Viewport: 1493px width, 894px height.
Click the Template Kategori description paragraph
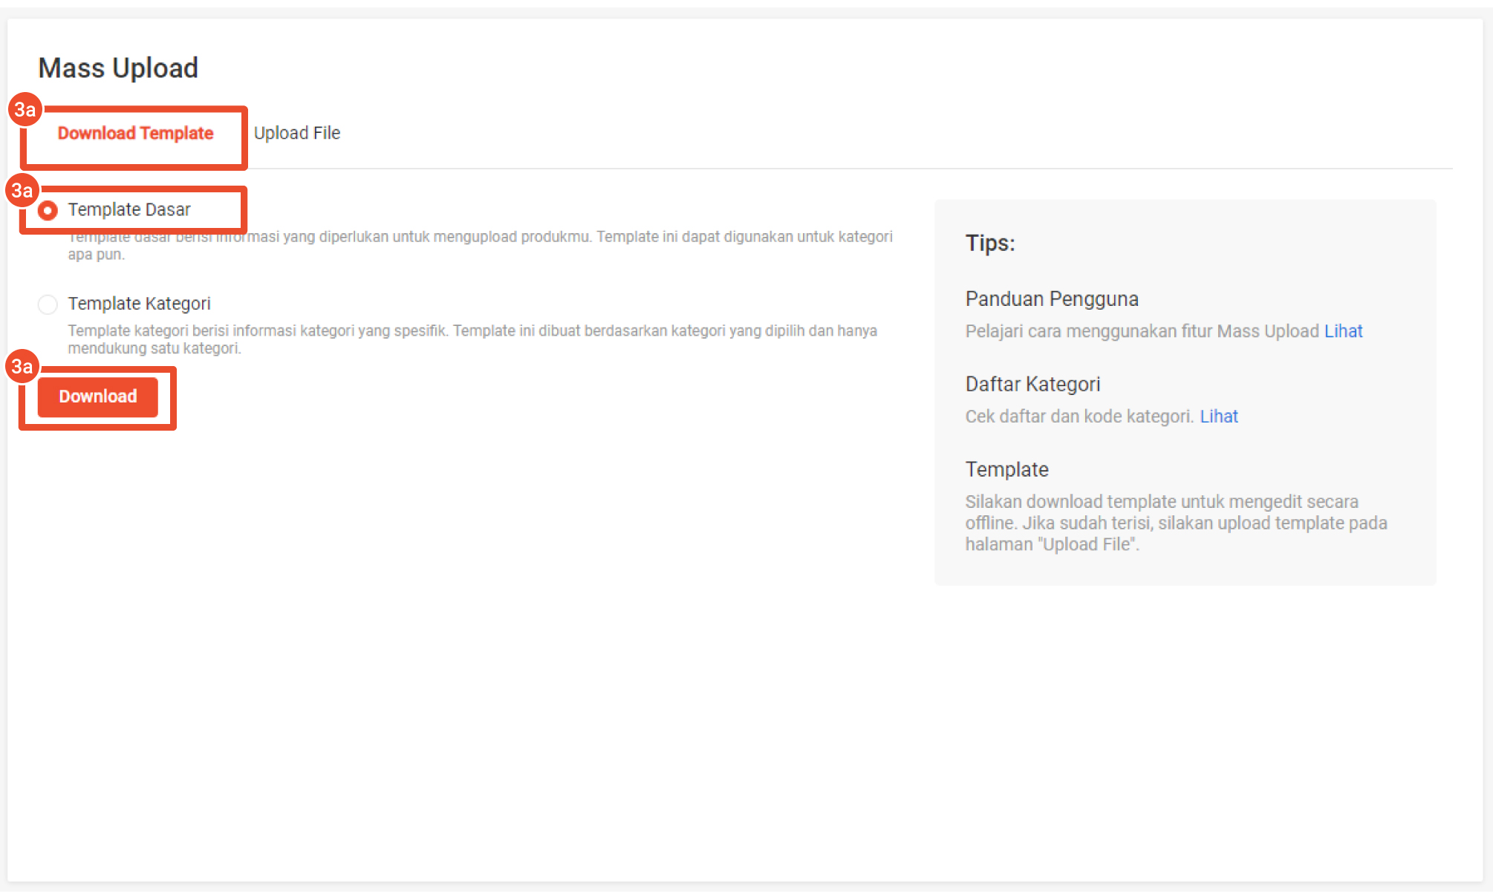pyautogui.click(x=472, y=339)
